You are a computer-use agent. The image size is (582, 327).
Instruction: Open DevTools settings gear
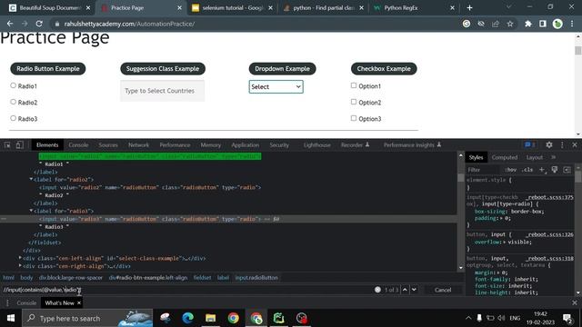[549, 145]
